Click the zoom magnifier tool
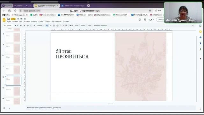 34,26
